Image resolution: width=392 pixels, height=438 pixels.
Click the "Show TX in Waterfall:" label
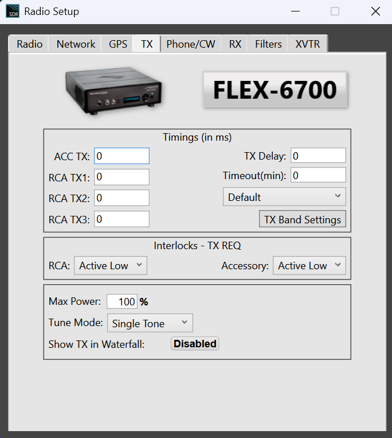pos(96,344)
